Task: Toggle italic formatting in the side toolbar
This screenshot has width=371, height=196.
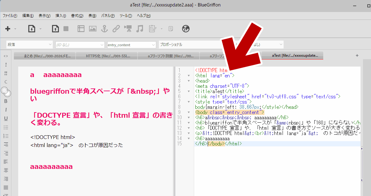Action: [6, 110]
